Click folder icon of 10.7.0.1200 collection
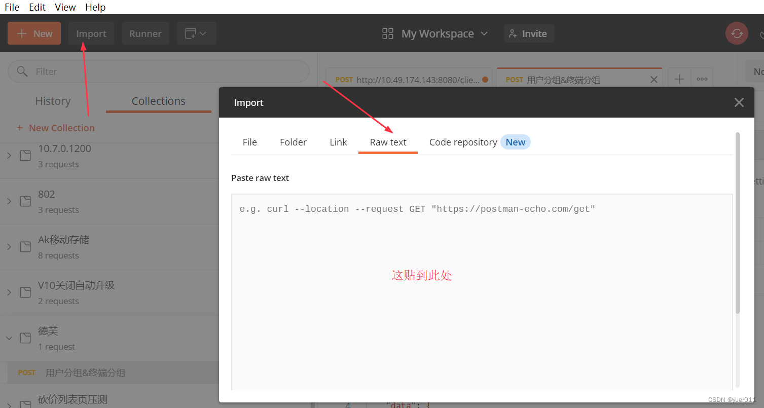The image size is (764, 408). click(x=25, y=156)
